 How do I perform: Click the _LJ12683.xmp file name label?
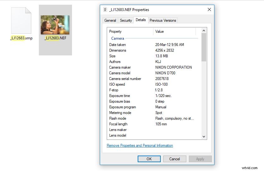(21, 38)
